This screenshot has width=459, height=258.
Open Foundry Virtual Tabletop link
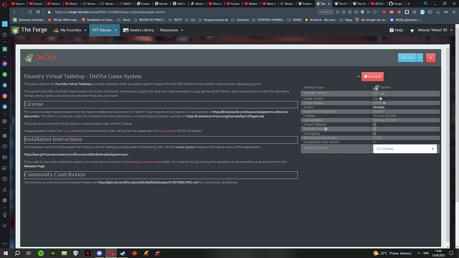[x=73, y=84]
